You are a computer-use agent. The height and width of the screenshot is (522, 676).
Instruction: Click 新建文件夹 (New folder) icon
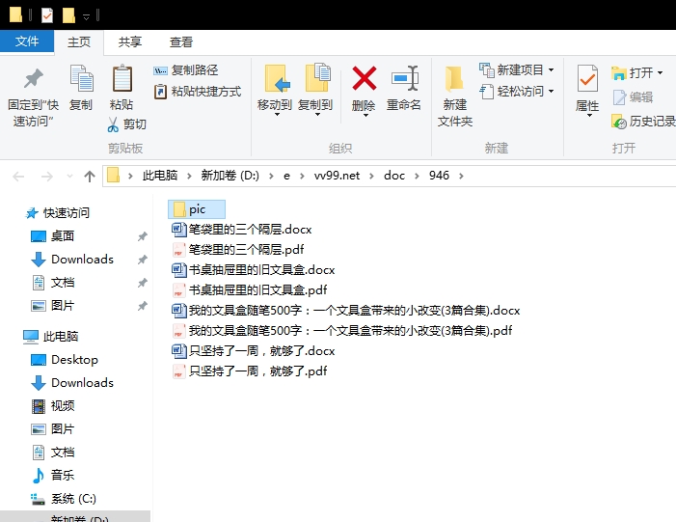click(x=454, y=79)
